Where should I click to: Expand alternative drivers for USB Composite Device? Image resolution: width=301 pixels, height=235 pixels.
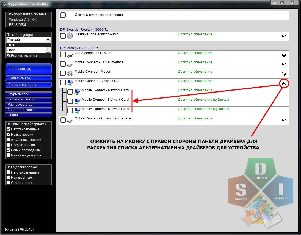[284, 55]
